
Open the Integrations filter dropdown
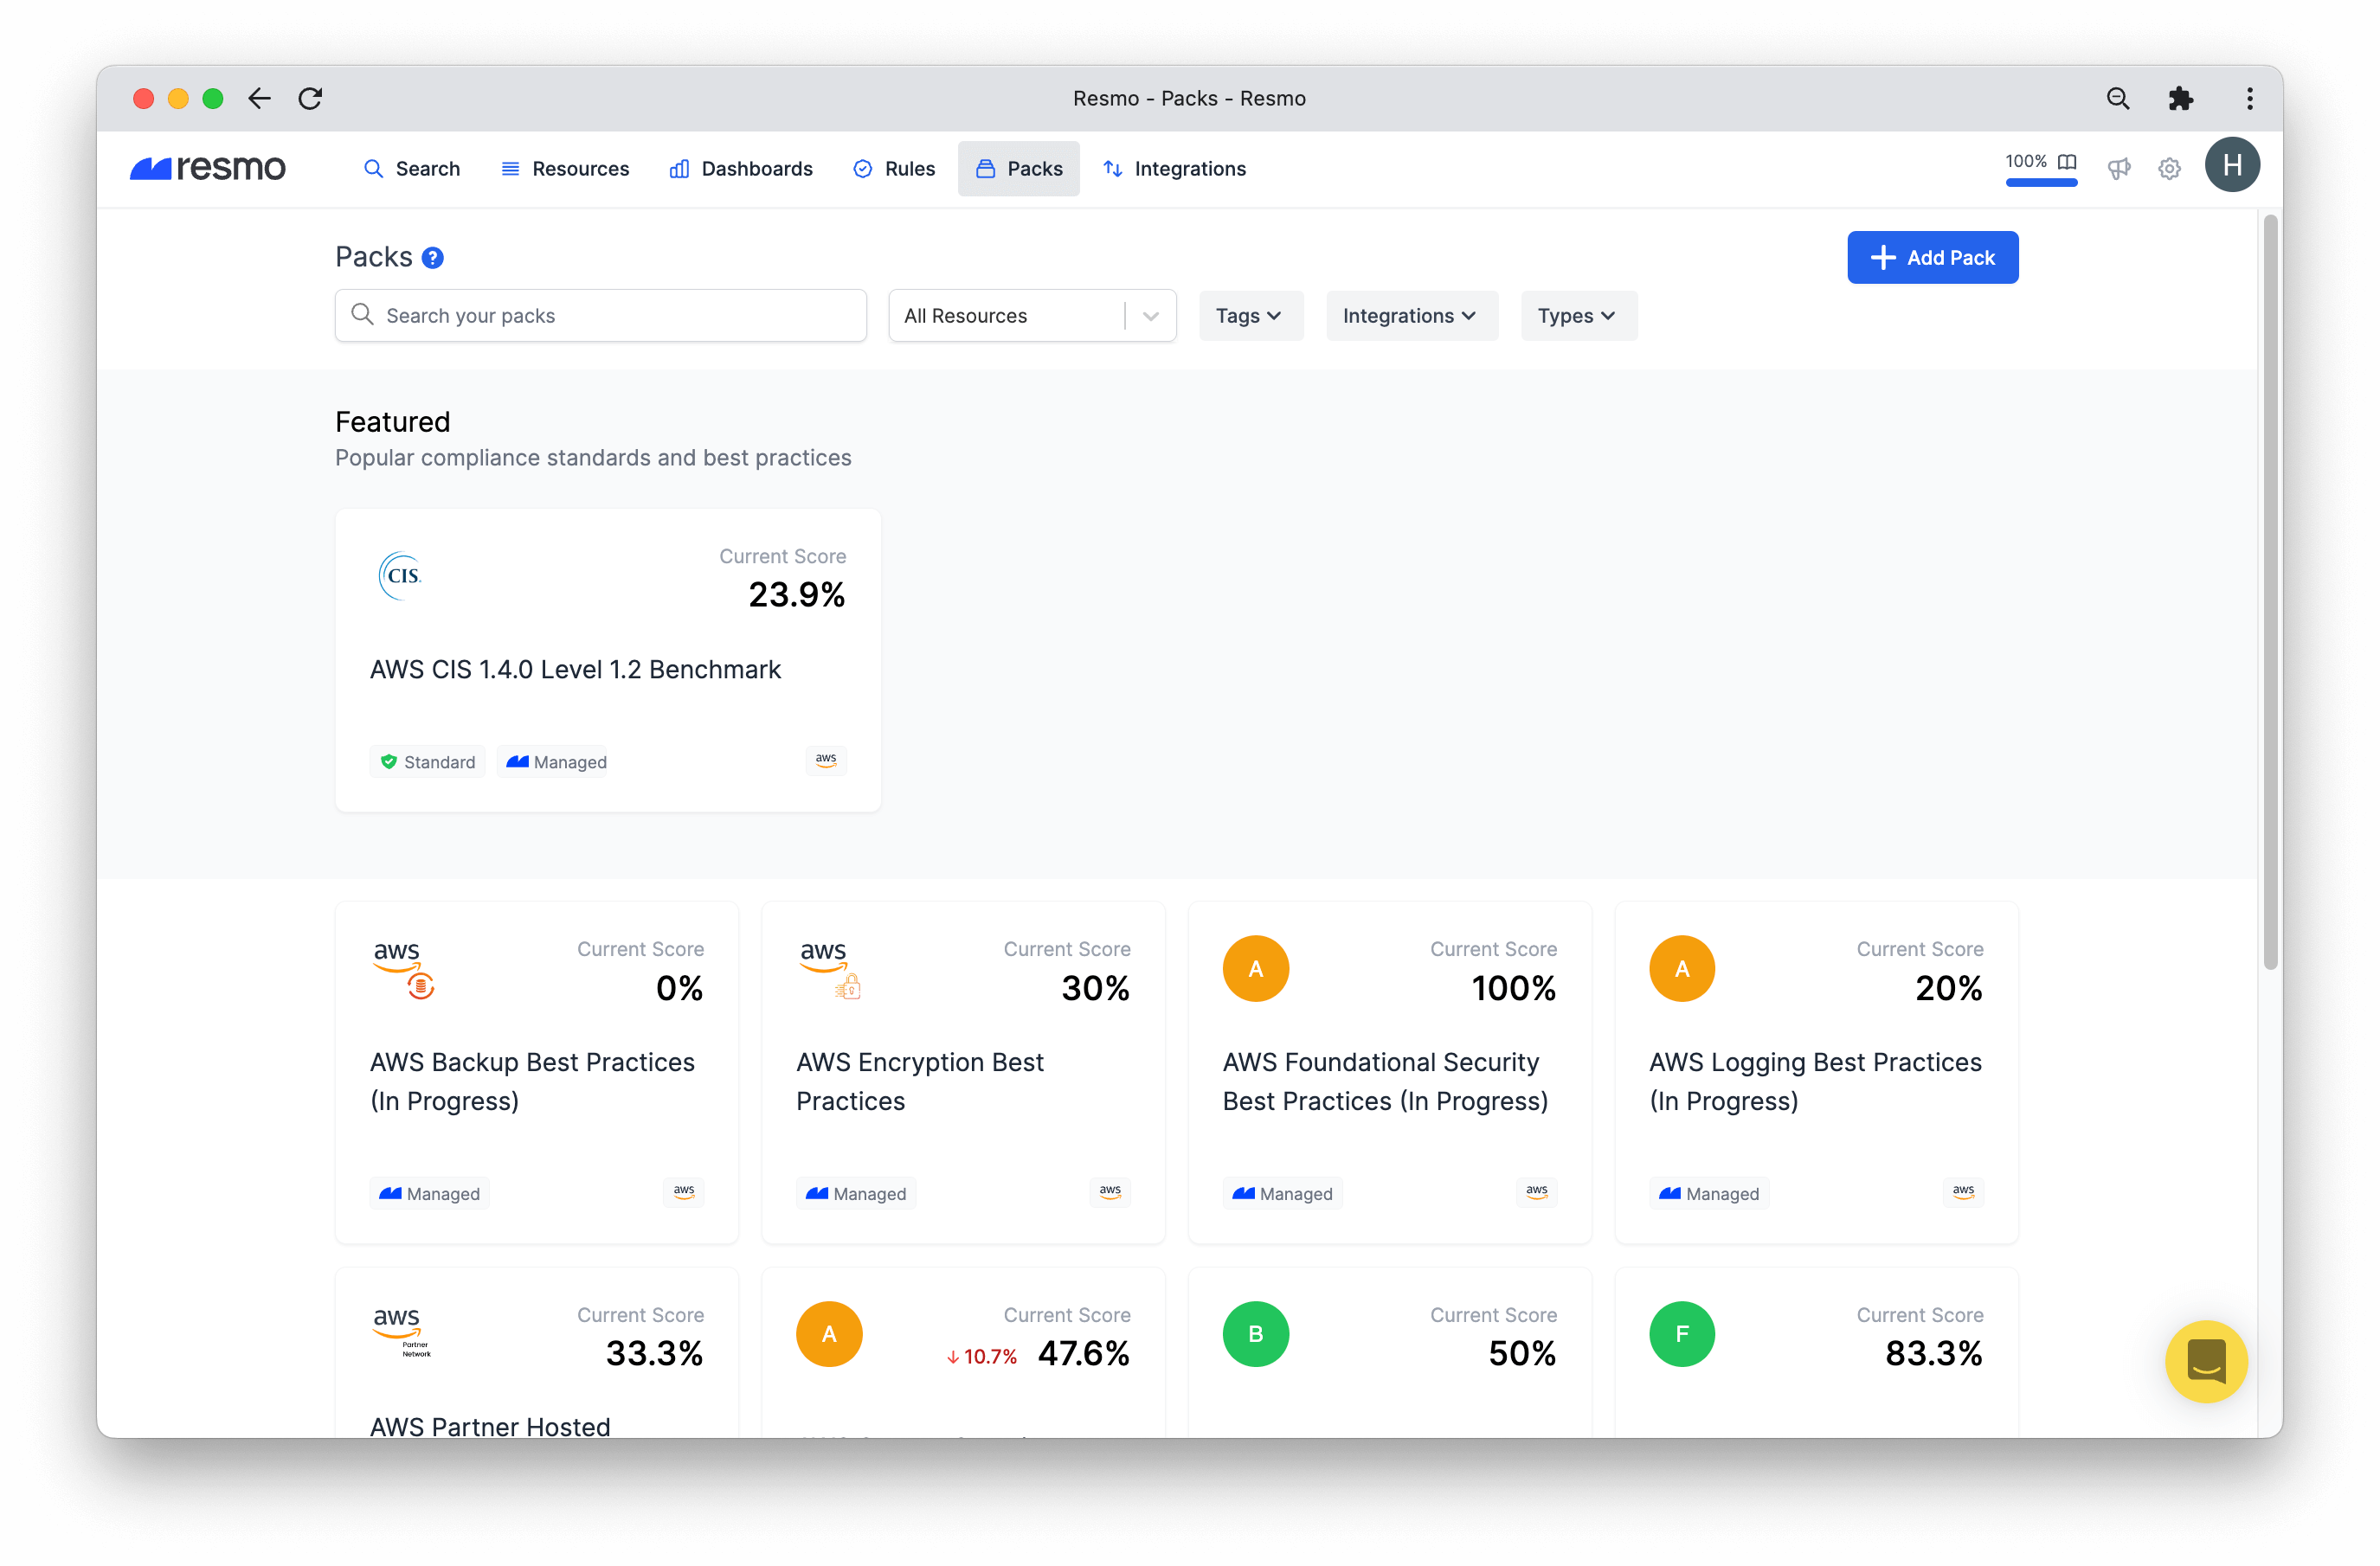point(1410,316)
